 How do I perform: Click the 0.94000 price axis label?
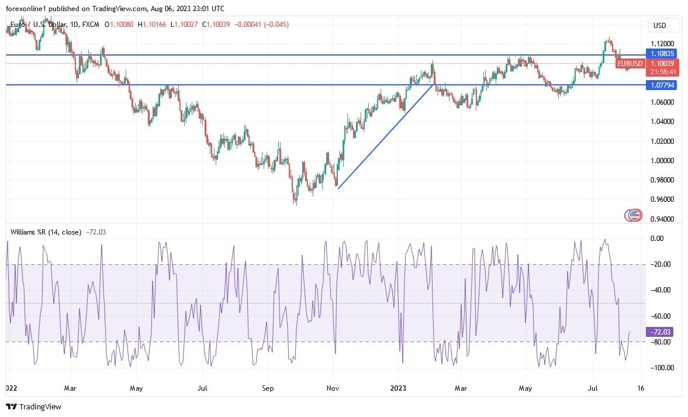[x=662, y=219]
